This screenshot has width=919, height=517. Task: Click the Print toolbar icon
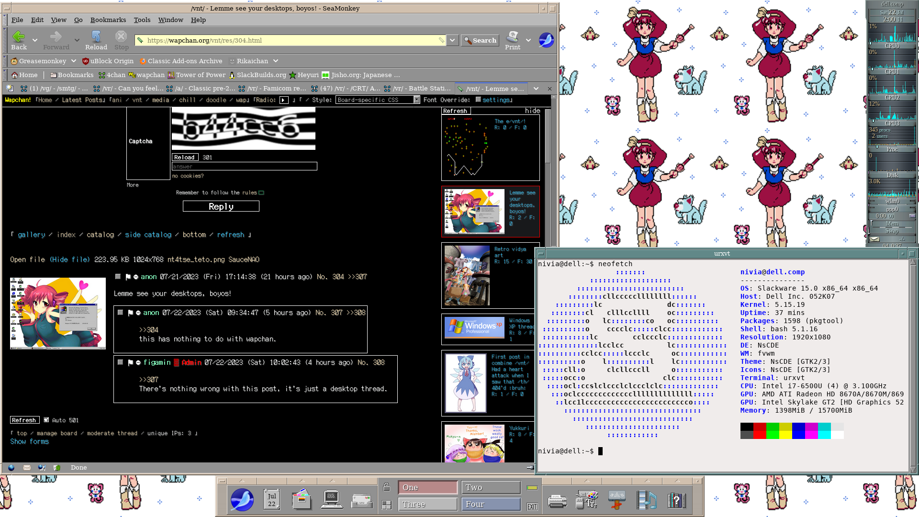pos(513,37)
